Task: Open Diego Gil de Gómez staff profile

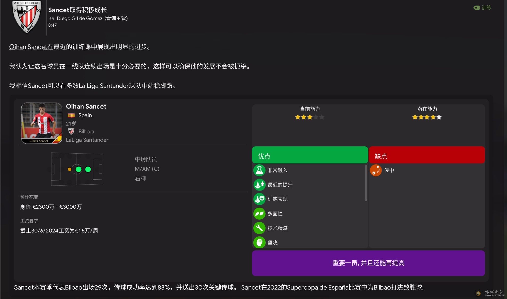Action: pos(92,18)
